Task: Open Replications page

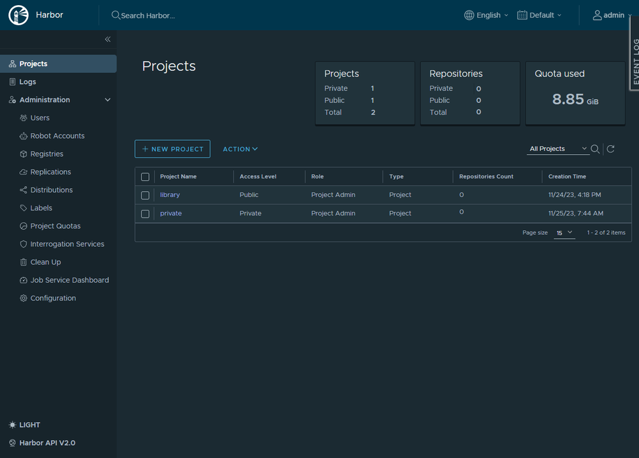Action: (51, 172)
